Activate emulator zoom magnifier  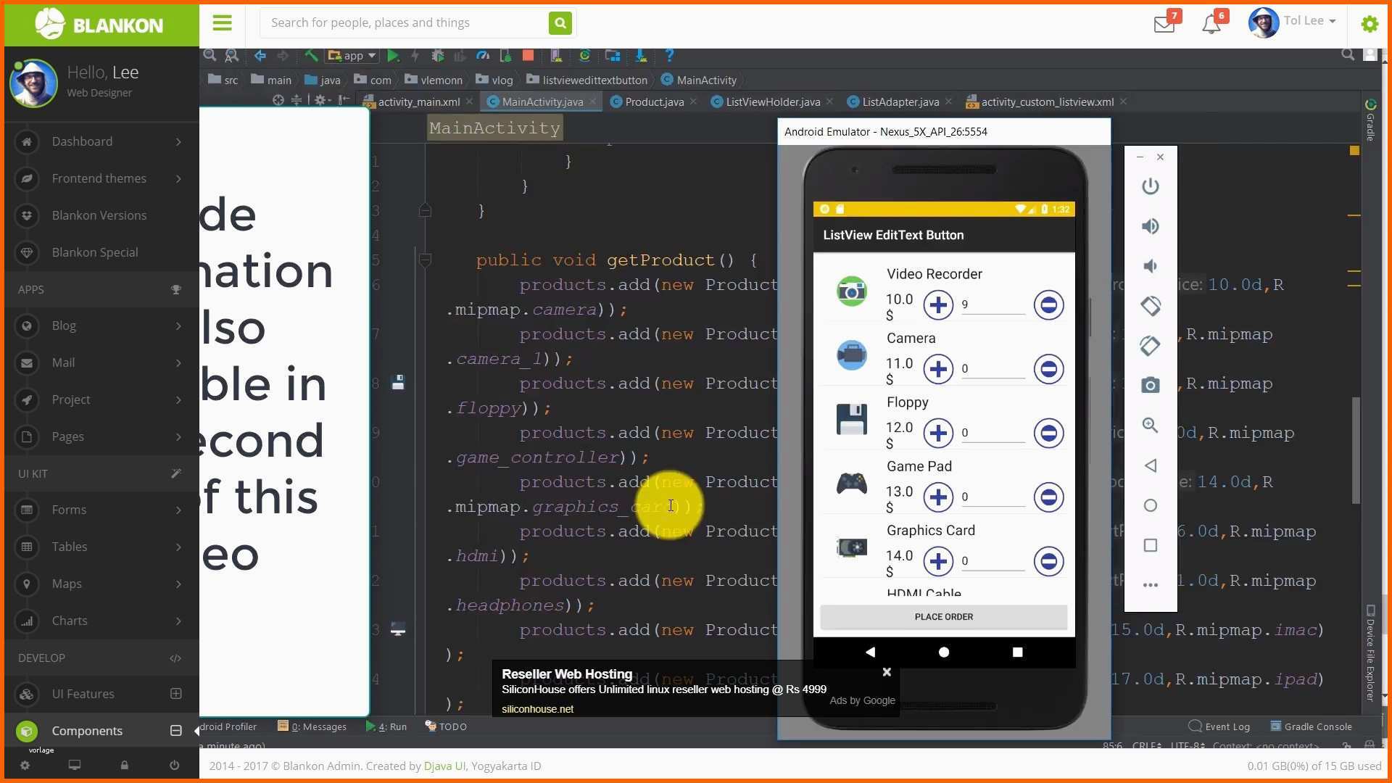(x=1151, y=426)
